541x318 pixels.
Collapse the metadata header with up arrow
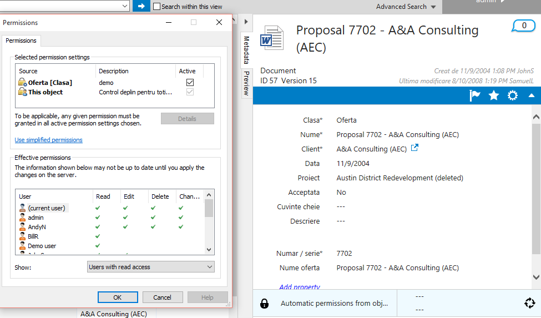tap(532, 95)
